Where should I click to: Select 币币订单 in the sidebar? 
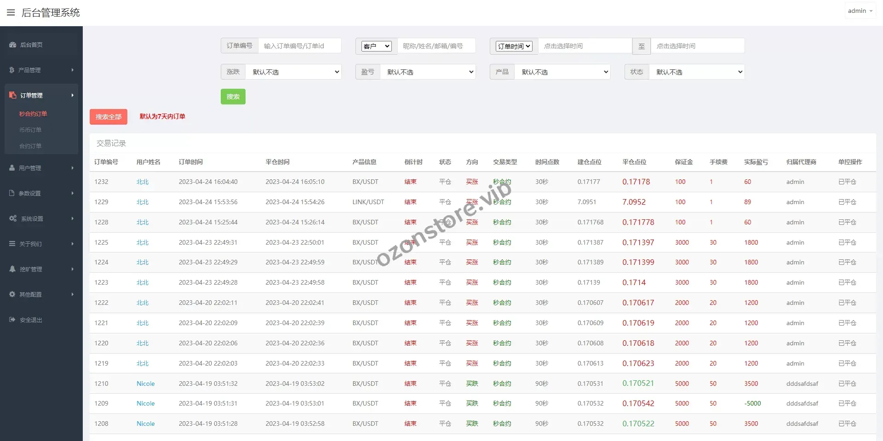30,130
